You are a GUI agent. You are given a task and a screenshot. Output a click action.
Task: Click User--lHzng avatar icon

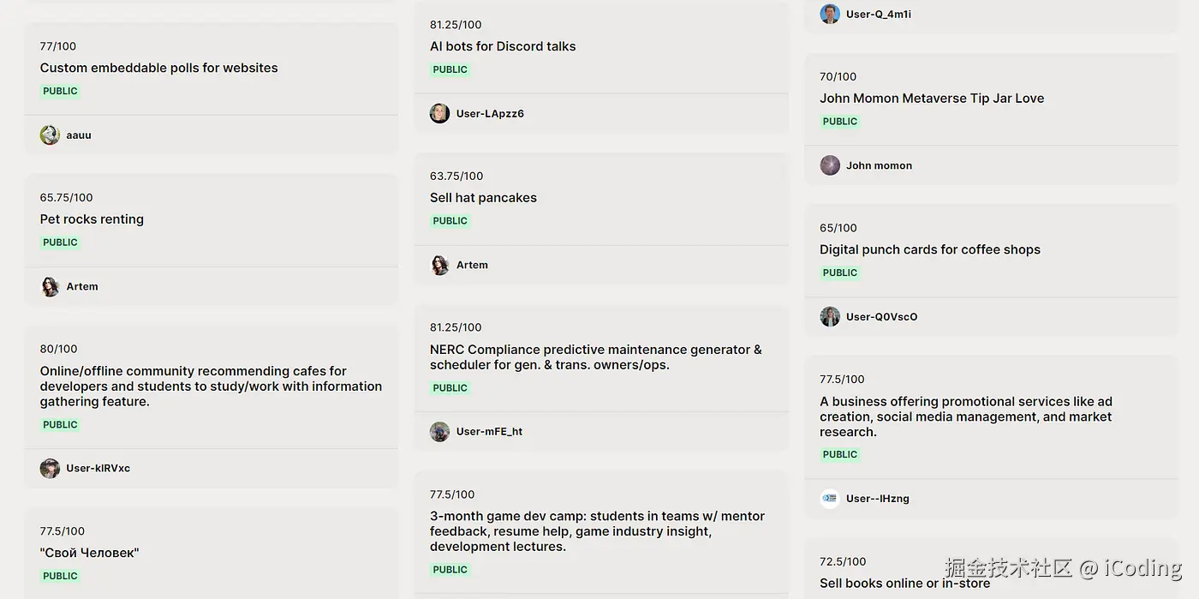pos(830,499)
